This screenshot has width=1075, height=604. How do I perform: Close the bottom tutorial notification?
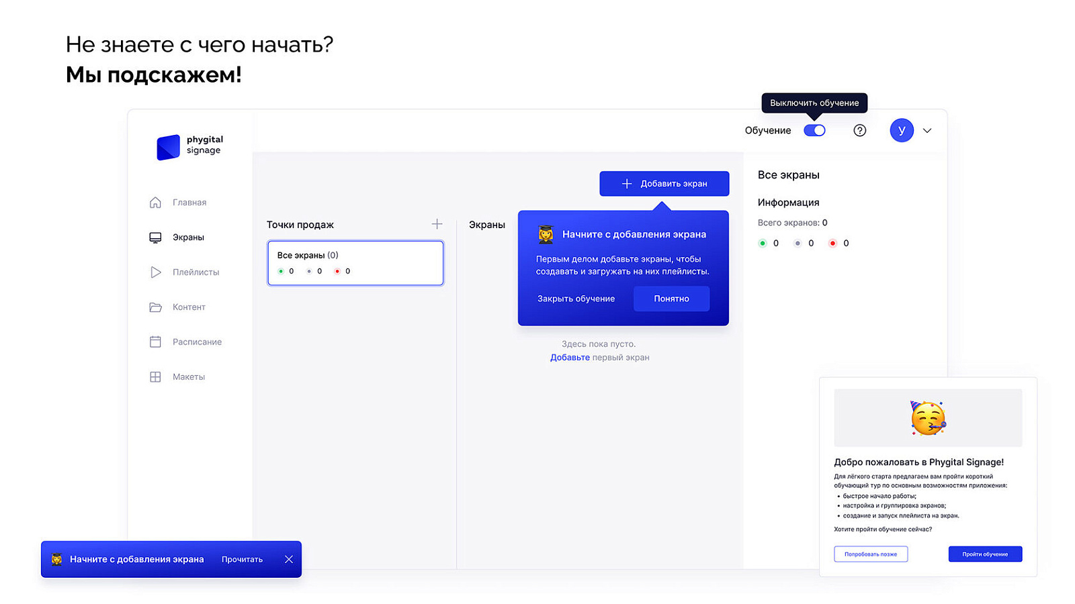point(288,559)
